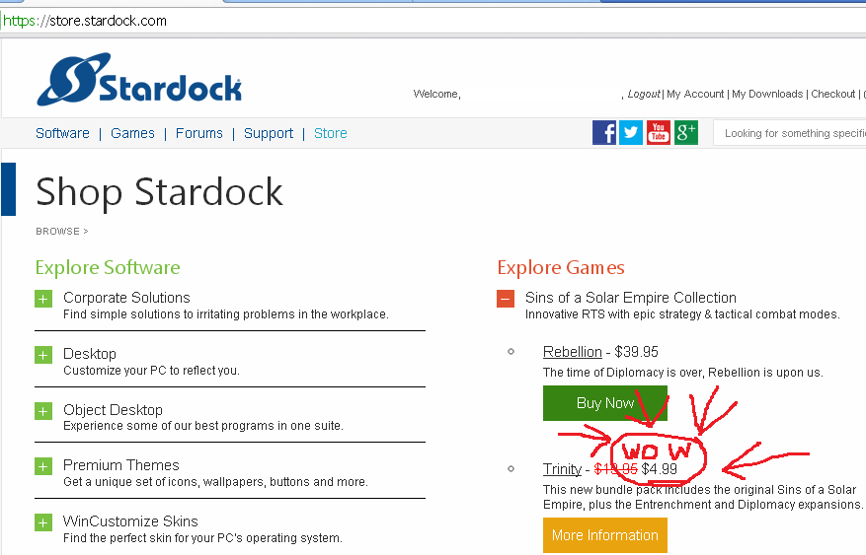Viewport: 866px width, 555px height.
Task: Click the Explore Software heading
Action: tap(108, 268)
